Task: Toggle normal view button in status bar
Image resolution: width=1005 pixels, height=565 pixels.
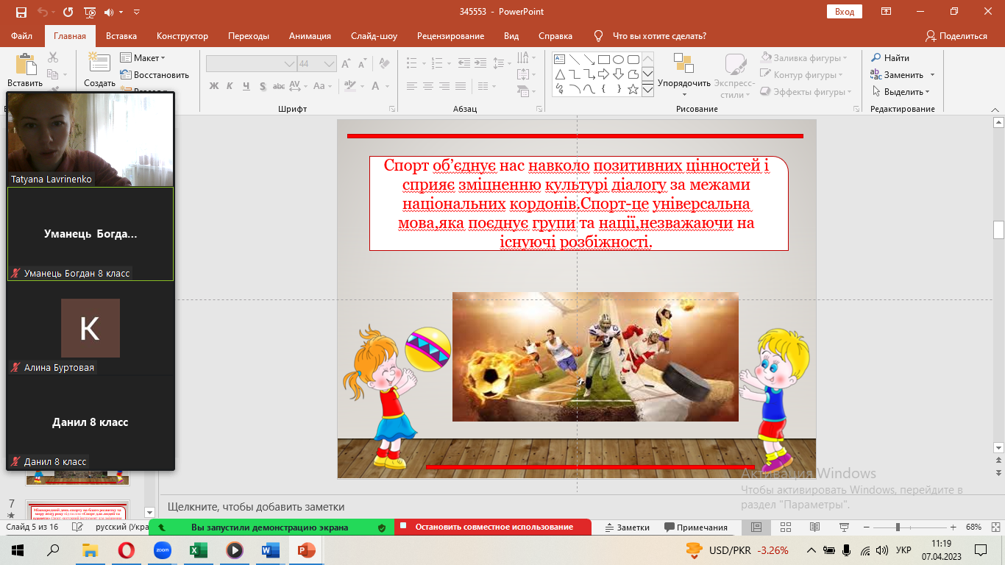Action: pyautogui.click(x=756, y=527)
